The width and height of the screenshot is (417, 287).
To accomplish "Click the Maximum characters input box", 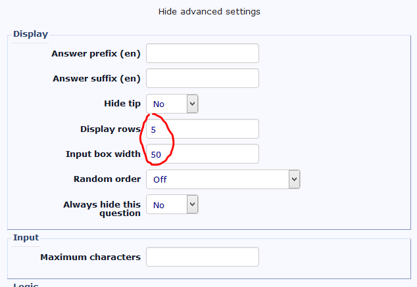I will (x=203, y=257).
